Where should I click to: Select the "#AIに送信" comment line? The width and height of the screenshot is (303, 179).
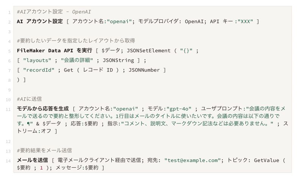coord(29,99)
